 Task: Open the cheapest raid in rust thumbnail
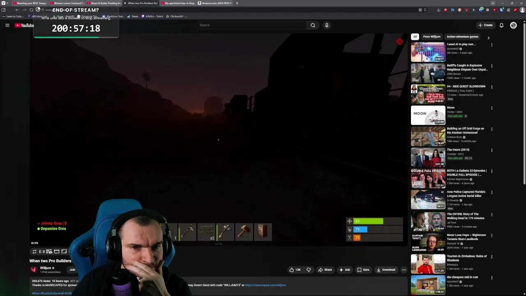pyautogui.click(x=428, y=284)
